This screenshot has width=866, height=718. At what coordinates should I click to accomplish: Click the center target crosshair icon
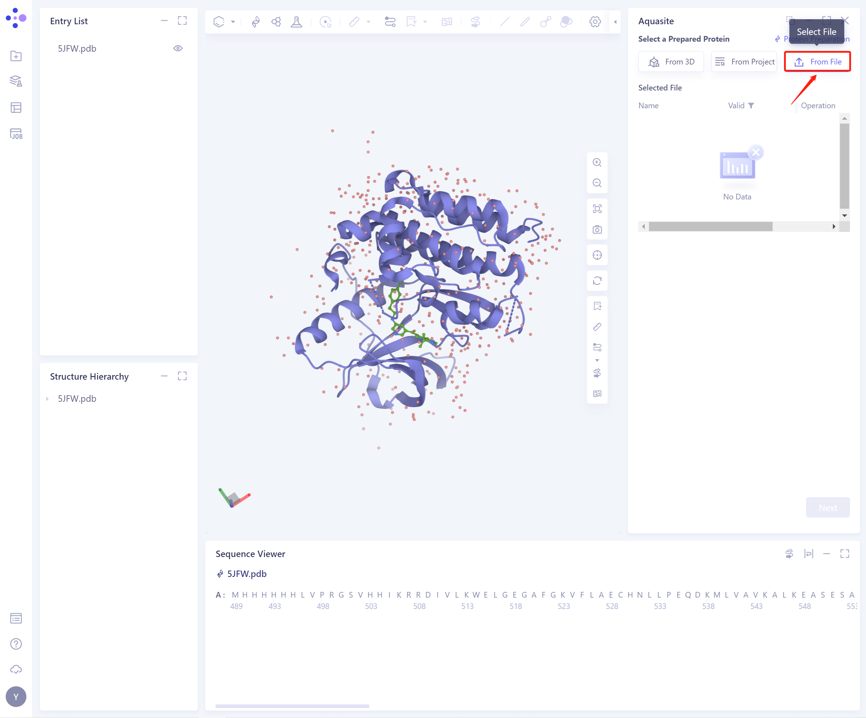point(597,255)
